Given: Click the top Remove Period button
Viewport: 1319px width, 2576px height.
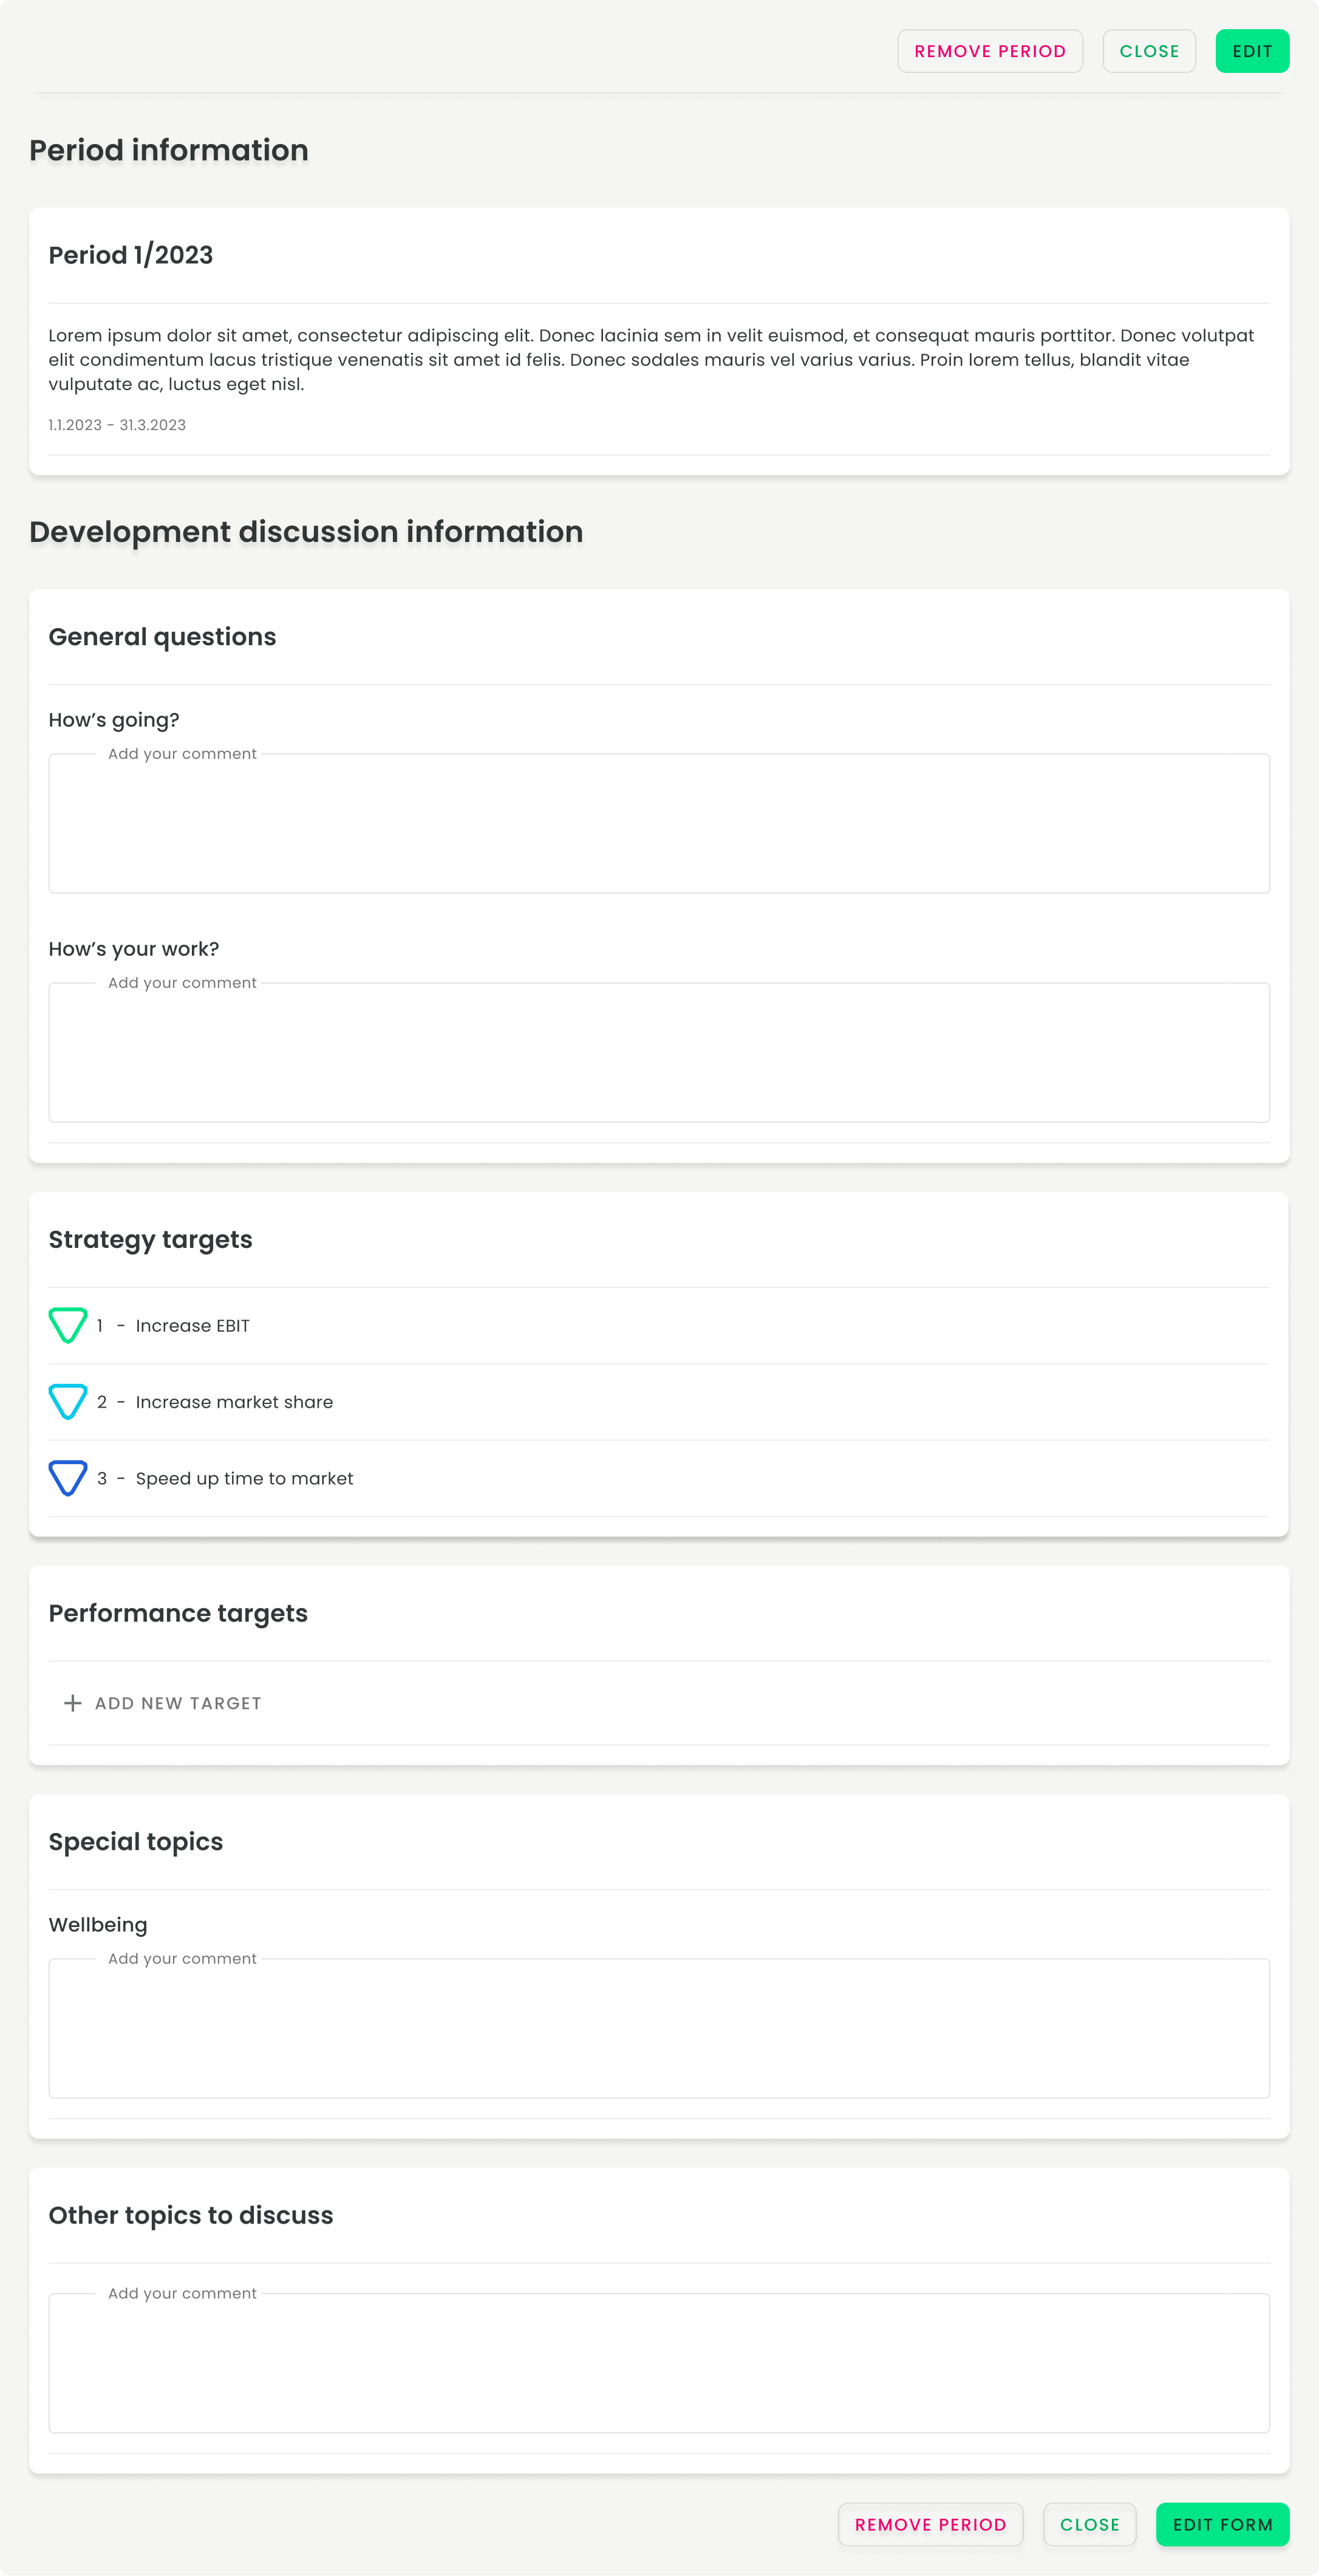Looking at the screenshot, I should click(989, 51).
